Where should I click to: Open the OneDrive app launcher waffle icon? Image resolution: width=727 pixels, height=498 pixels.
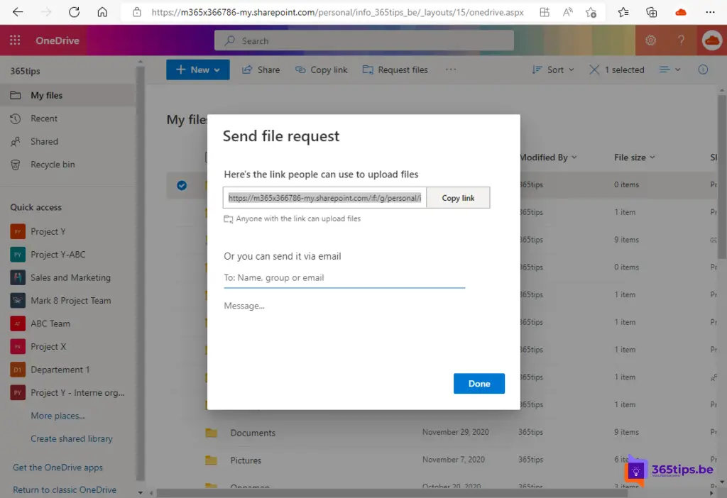pos(15,40)
